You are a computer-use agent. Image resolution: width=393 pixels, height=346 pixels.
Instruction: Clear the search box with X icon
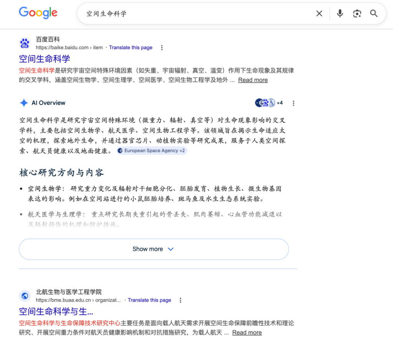point(319,14)
